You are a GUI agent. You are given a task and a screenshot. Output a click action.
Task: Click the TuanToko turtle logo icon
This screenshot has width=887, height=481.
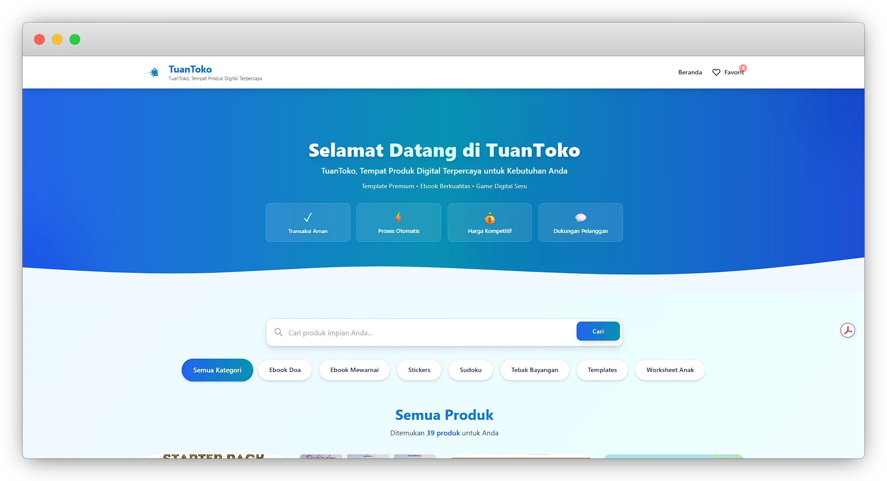[154, 72]
